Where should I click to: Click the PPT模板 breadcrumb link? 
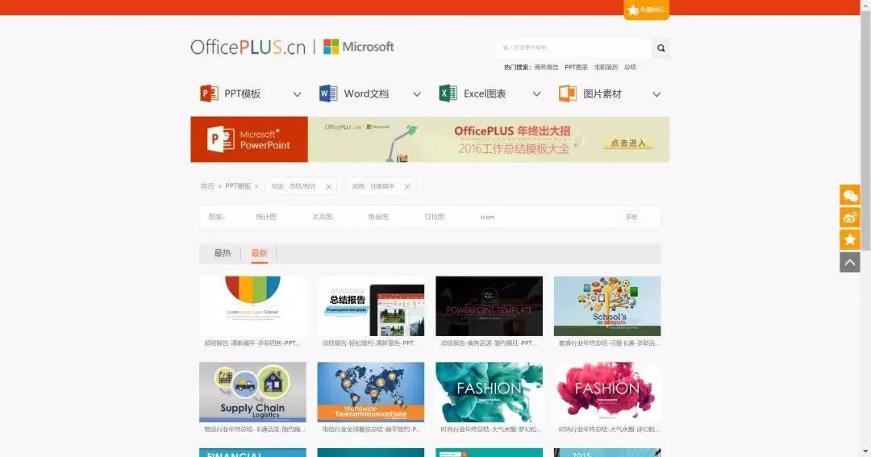pyautogui.click(x=238, y=186)
